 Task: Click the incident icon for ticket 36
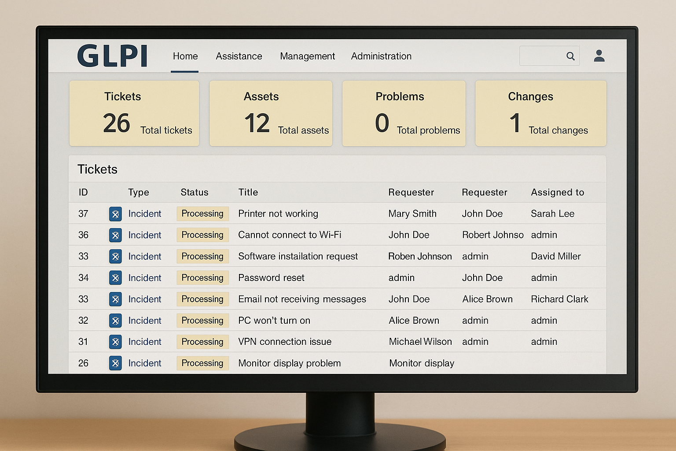pyautogui.click(x=115, y=235)
